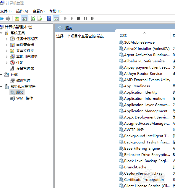Open the 查看(V) menu

[39, 11]
